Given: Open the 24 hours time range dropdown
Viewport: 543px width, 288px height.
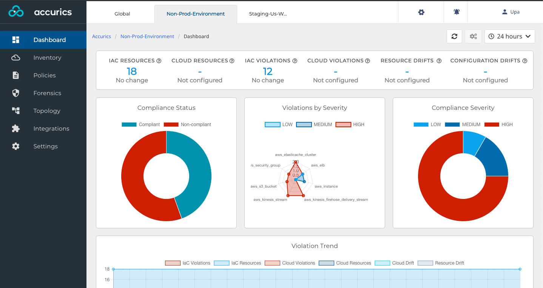Looking at the screenshot, I should 510,36.
